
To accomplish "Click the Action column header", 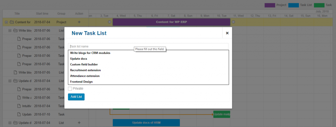I will click(79, 14).
